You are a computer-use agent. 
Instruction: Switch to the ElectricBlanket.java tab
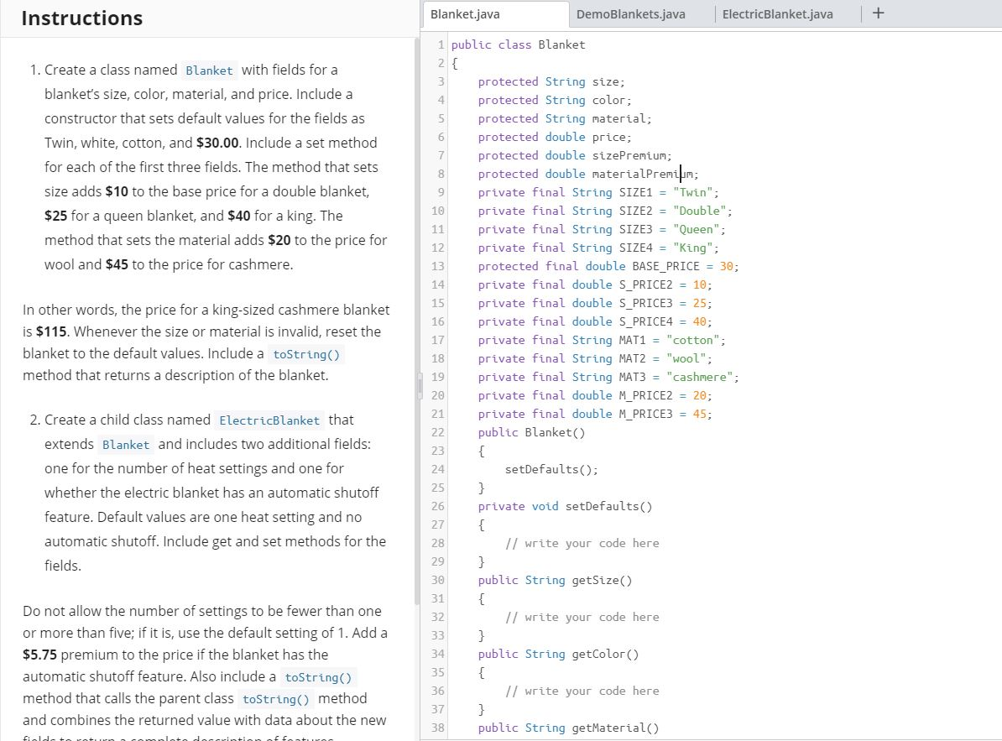tap(777, 14)
